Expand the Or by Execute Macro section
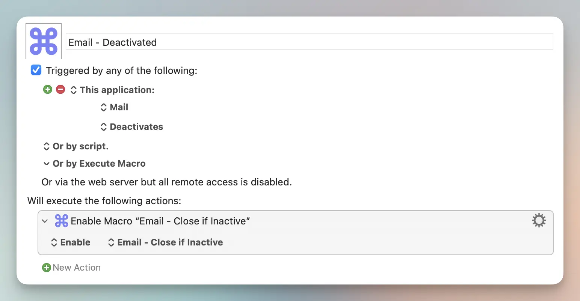 click(94, 164)
